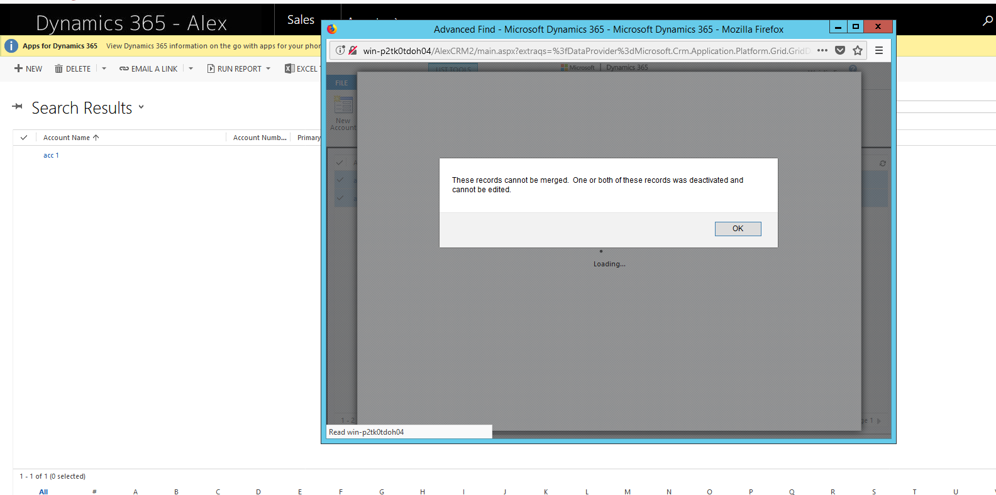996x495 pixels.
Task: Open the Firefox hamburger menu
Action: pos(879,50)
